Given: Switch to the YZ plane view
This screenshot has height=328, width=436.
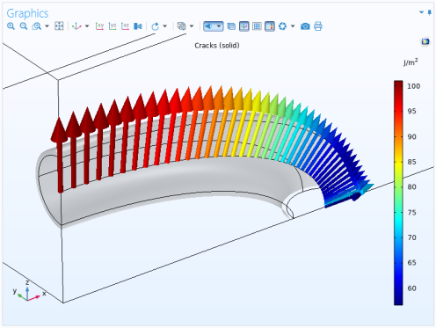Looking at the screenshot, I should click(113, 26).
